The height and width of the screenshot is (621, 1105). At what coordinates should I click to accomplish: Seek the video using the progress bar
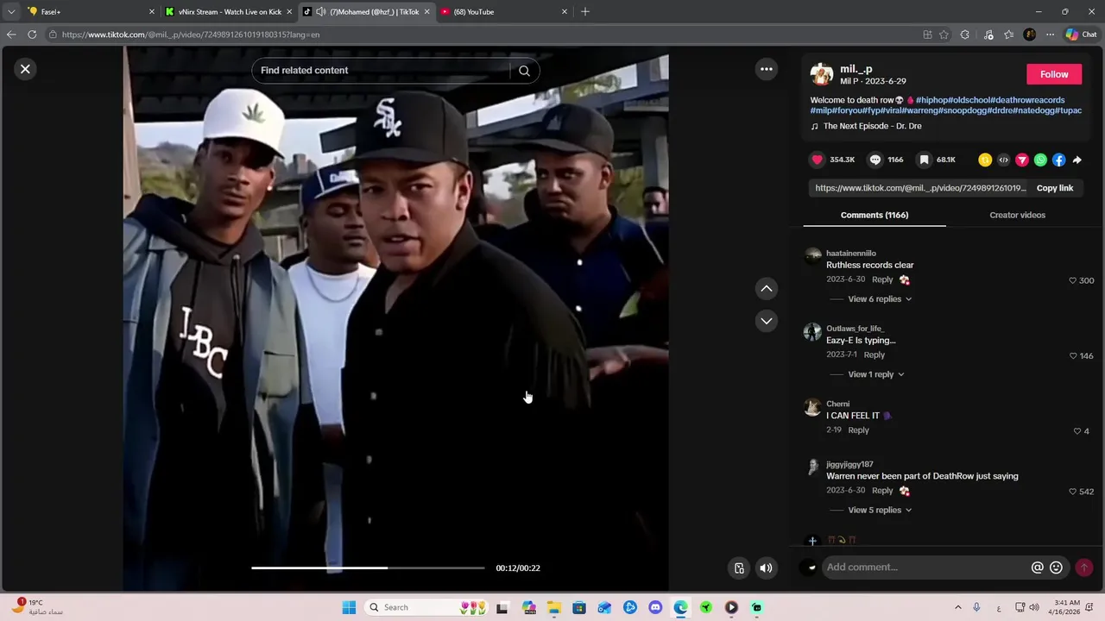(368, 568)
